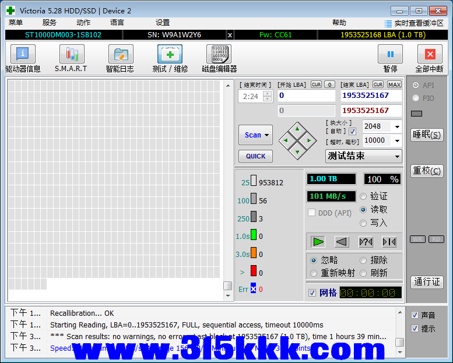Select the 擦除 erase radio option
Viewport: 453px width, 363px height.
(364, 260)
